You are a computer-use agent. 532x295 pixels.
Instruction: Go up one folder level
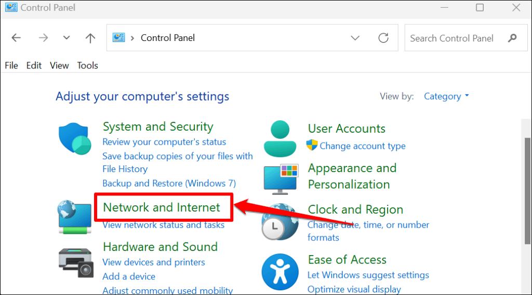(90, 38)
